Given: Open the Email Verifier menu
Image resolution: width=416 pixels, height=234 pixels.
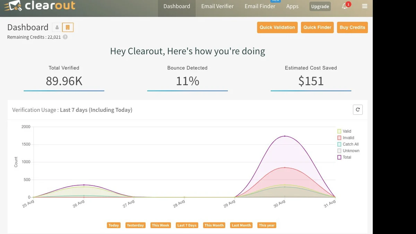Looking at the screenshot, I should pyautogui.click(x=217, y=6).
